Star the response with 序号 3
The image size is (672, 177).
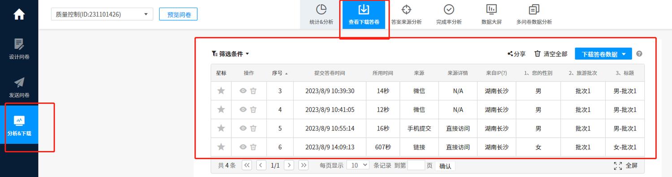click(x=221, y=91)
